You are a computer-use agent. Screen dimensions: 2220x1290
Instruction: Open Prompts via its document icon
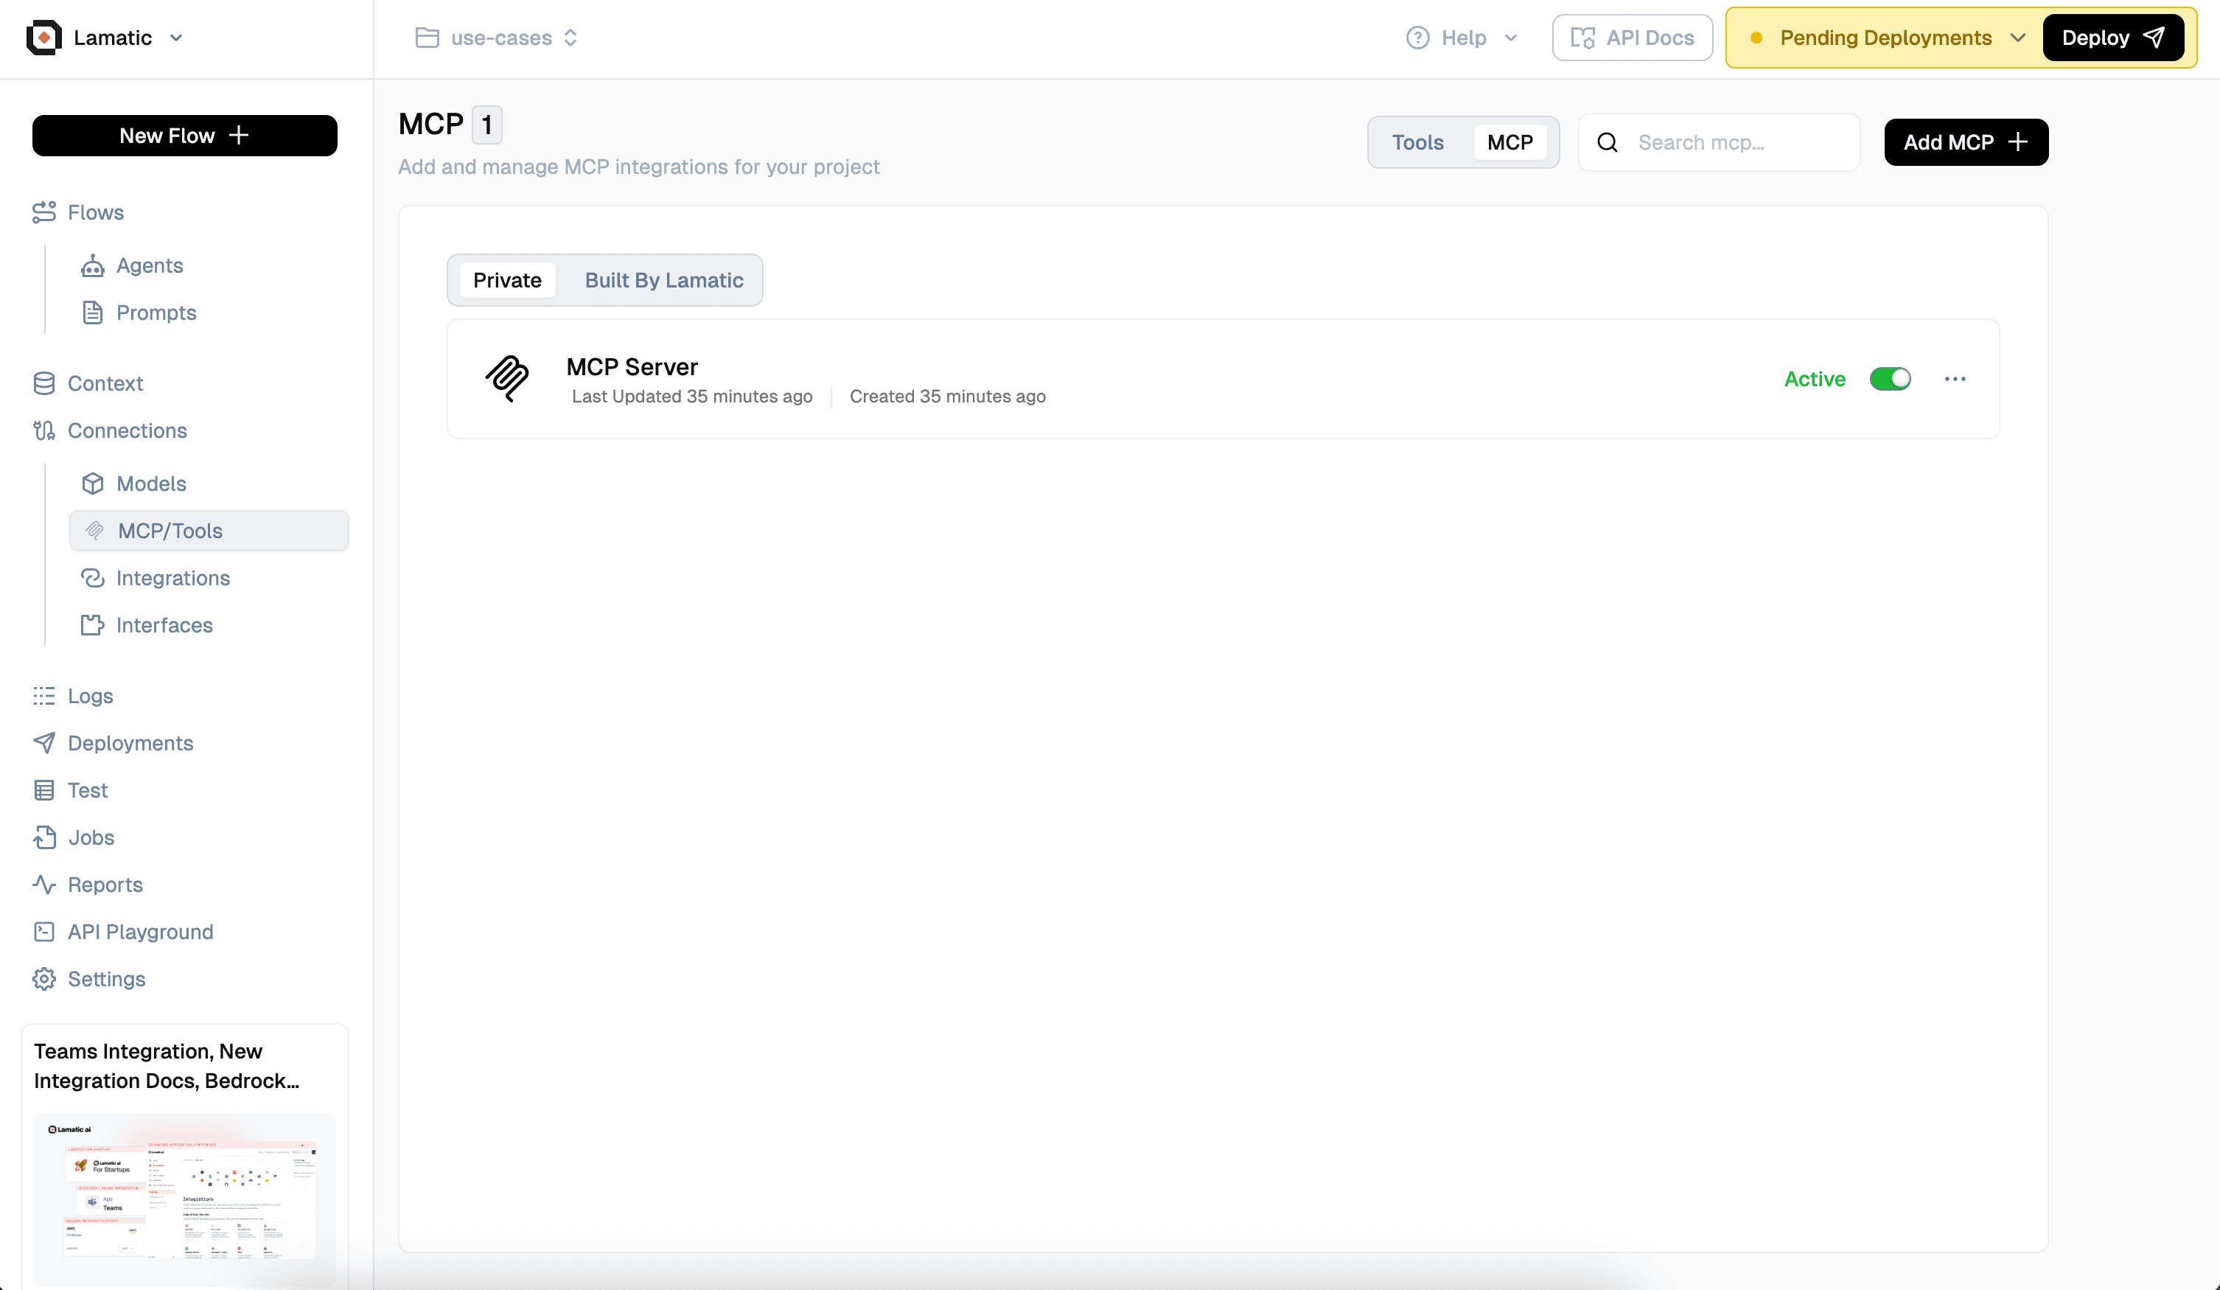93,313
